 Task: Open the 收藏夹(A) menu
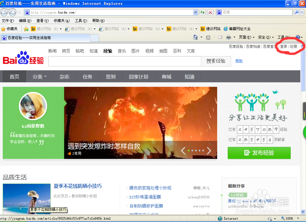click(x=62, y=21)
